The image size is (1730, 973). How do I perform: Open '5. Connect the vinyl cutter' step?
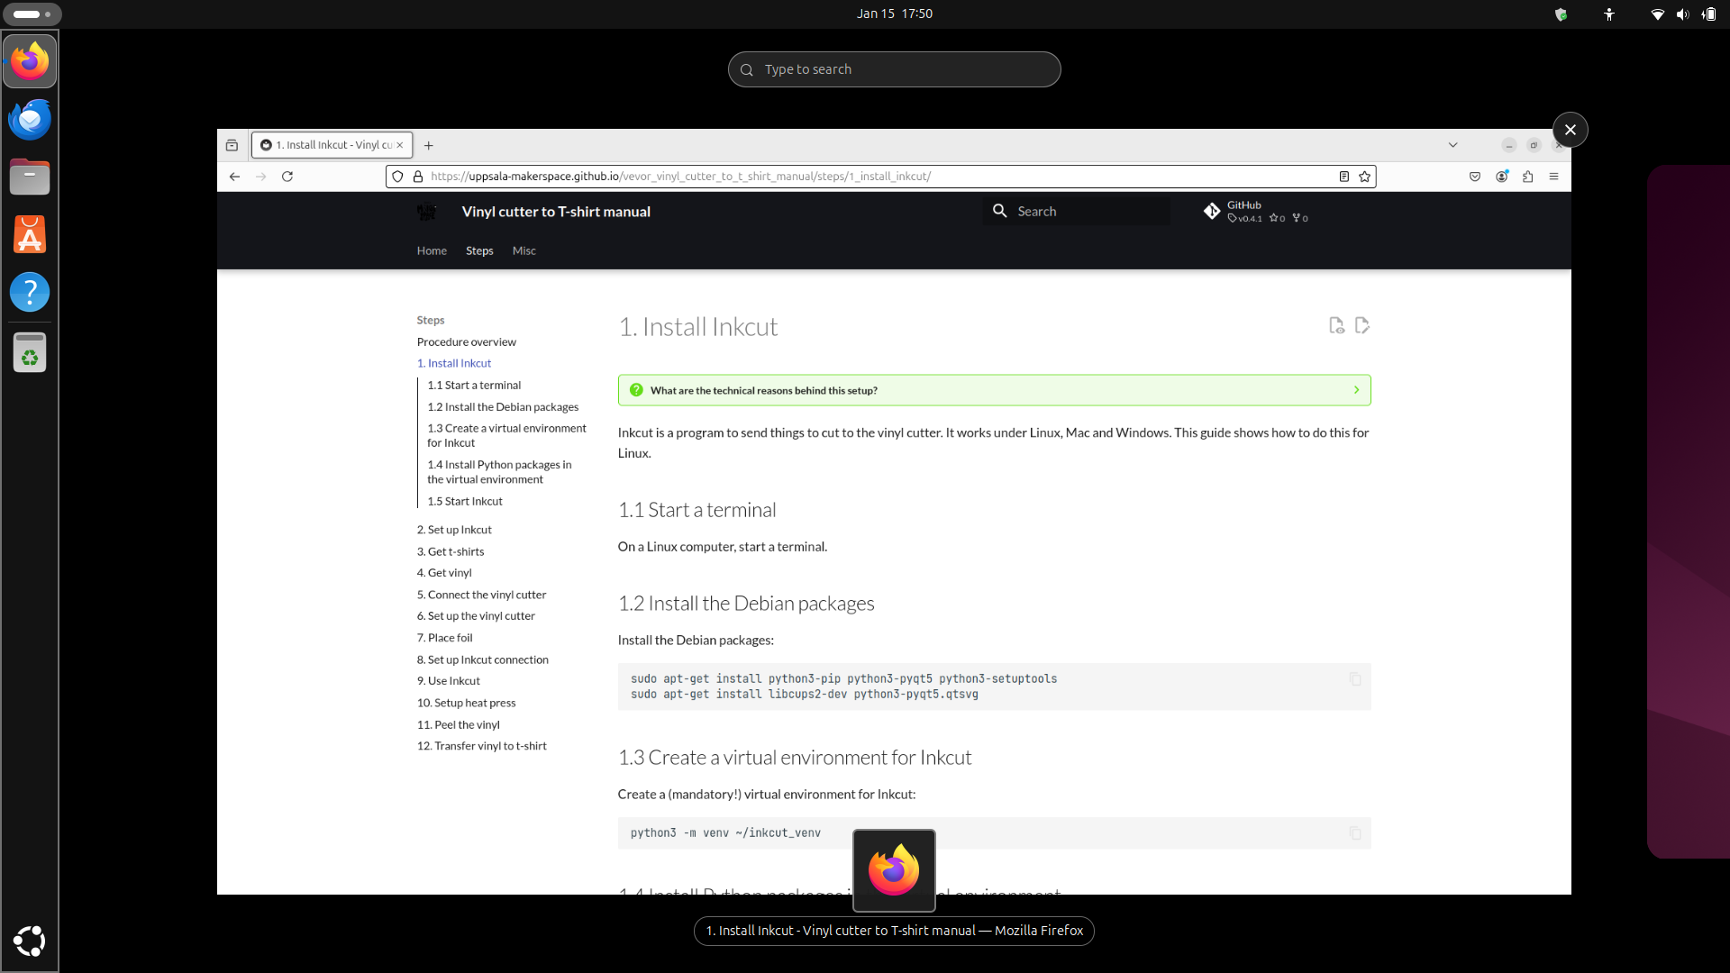click(x=482, y=596)
